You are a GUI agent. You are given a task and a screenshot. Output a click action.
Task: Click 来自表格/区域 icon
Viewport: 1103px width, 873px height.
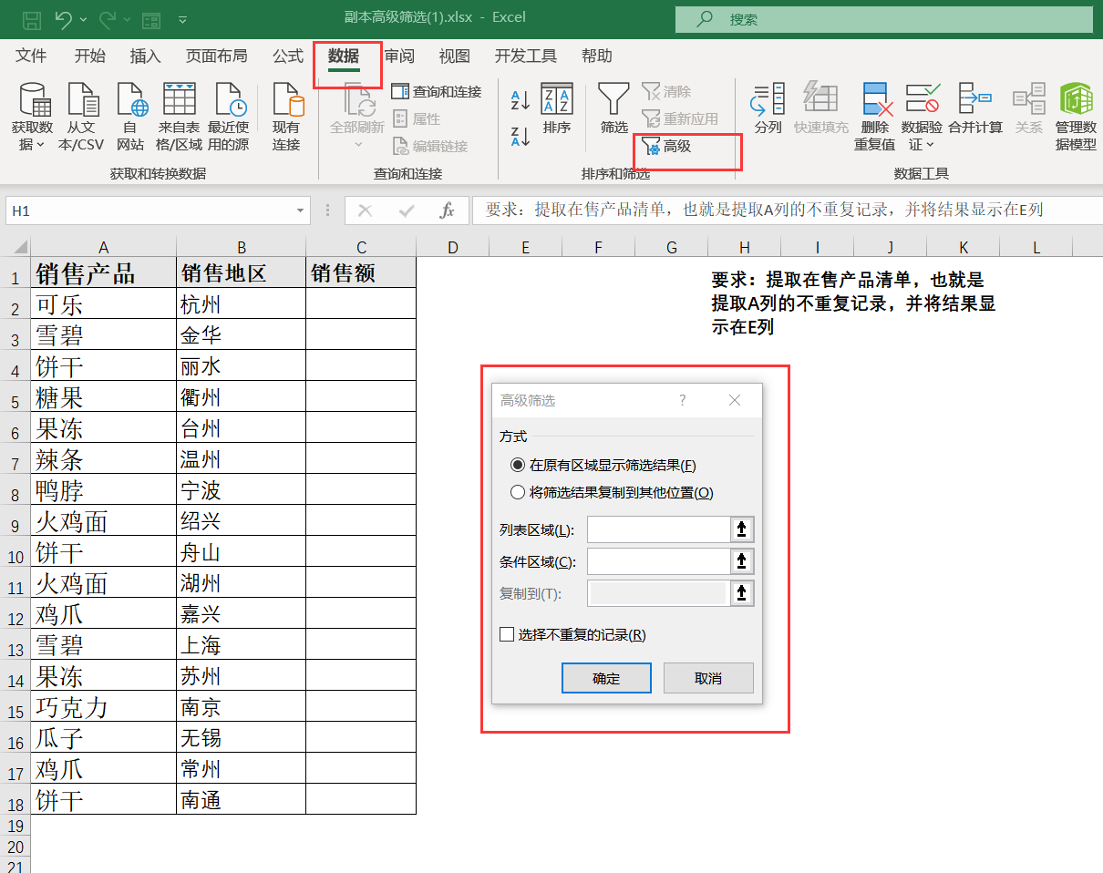click(179, 117)
